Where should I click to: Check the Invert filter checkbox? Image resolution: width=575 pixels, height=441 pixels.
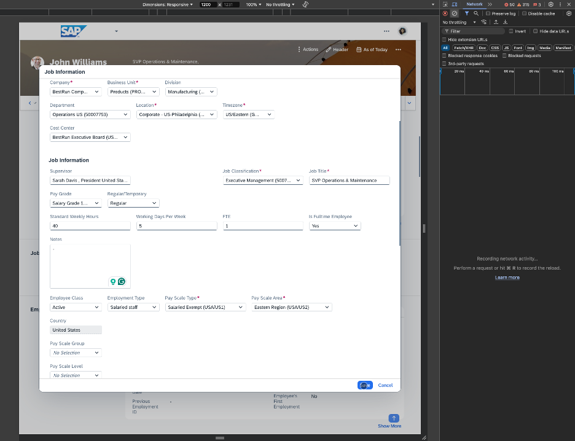tap(511, 31)
